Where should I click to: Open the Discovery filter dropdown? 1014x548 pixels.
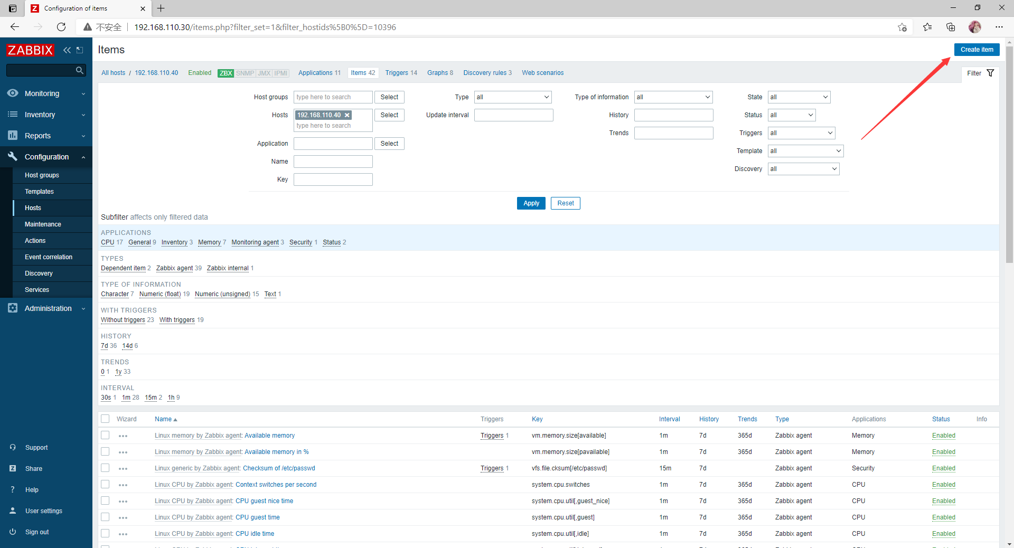click(803, 169)
